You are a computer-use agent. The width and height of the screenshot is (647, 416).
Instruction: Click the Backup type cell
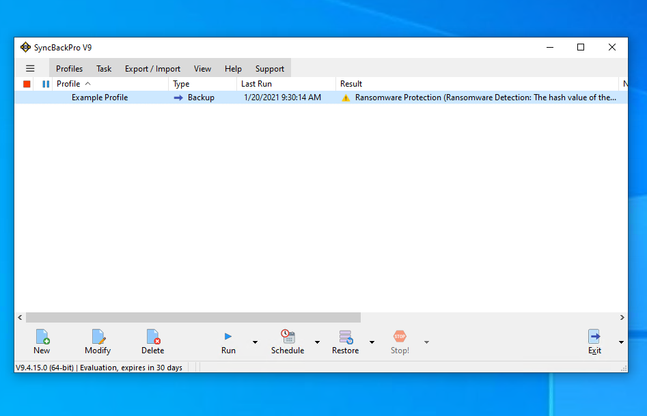201,98
